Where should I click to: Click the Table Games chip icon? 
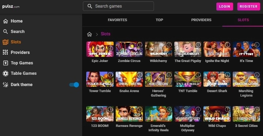click(5, 73)
